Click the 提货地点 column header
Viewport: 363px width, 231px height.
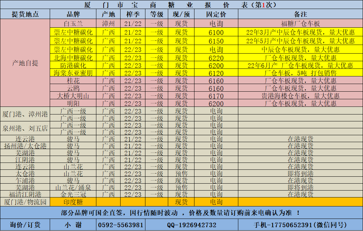25,15
